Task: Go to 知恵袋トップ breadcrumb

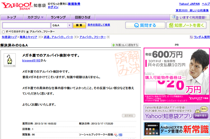Action: [x=9, y=37]
